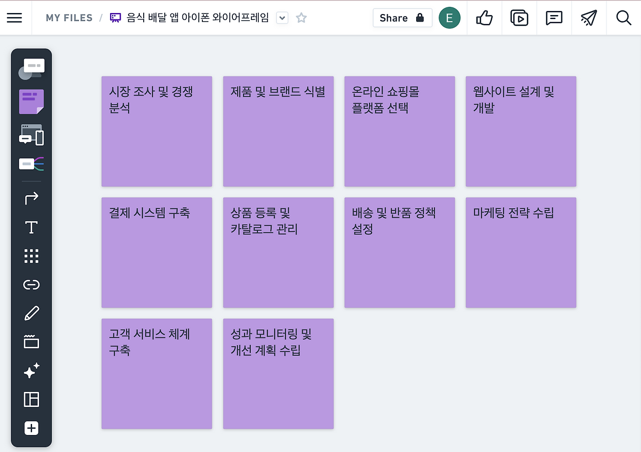Toggle the favorite star for this file
The height and width of the screenshot is (452, 641).
click(301, 17)
